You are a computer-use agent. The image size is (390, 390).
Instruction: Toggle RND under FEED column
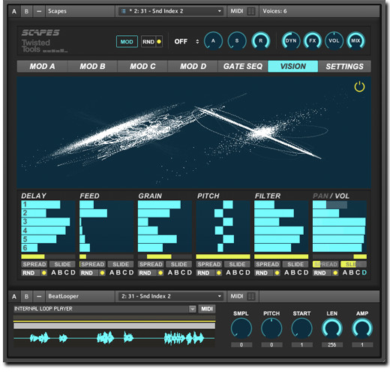pyautogui.click(x=92, y=273)
